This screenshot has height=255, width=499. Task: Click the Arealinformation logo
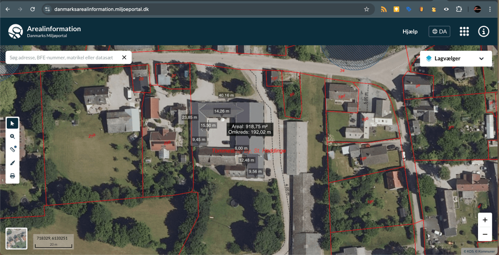(x=16, y=31)
